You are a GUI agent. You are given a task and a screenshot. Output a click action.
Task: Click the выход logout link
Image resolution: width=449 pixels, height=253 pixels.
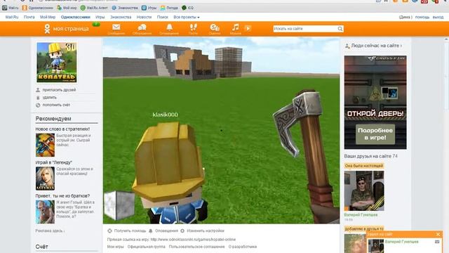point(438,17)
